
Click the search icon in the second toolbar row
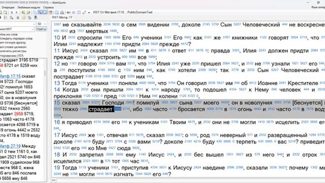coord(12,18)
